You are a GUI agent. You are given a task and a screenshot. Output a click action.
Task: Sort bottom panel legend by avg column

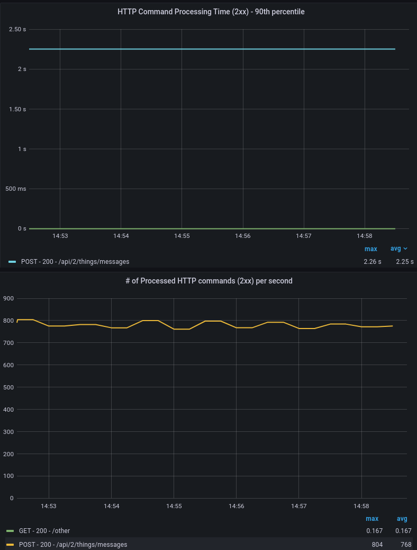point(402,518)
